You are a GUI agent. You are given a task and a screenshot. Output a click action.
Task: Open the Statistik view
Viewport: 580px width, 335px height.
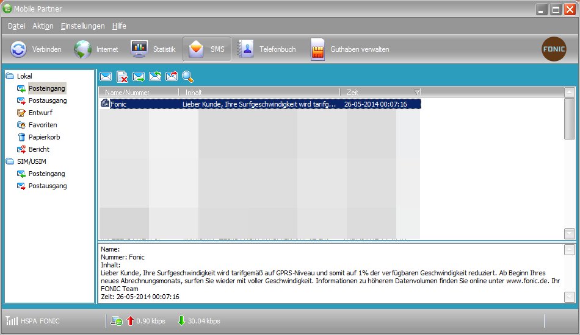click(153, 49)
